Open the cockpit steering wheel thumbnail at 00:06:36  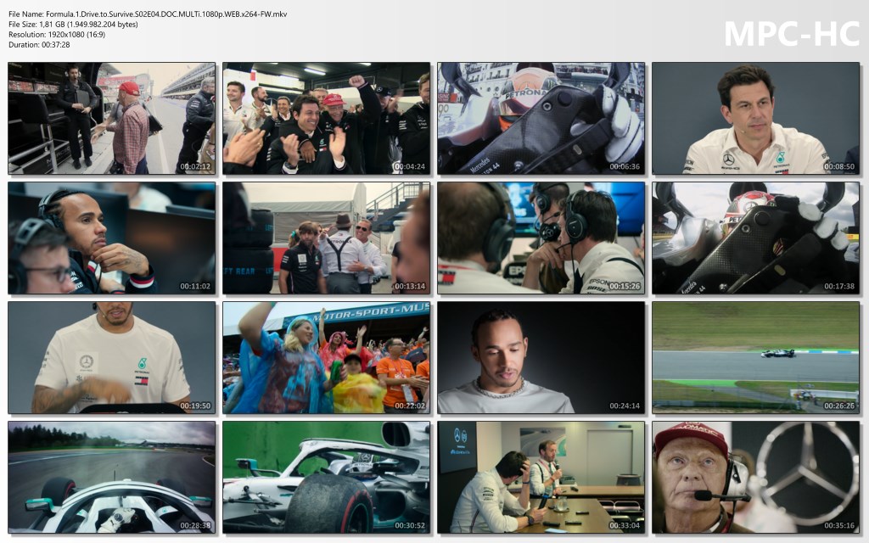(541, 118)
